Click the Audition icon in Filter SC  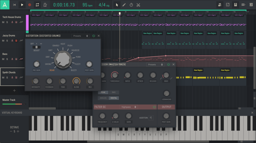(151, 118)
